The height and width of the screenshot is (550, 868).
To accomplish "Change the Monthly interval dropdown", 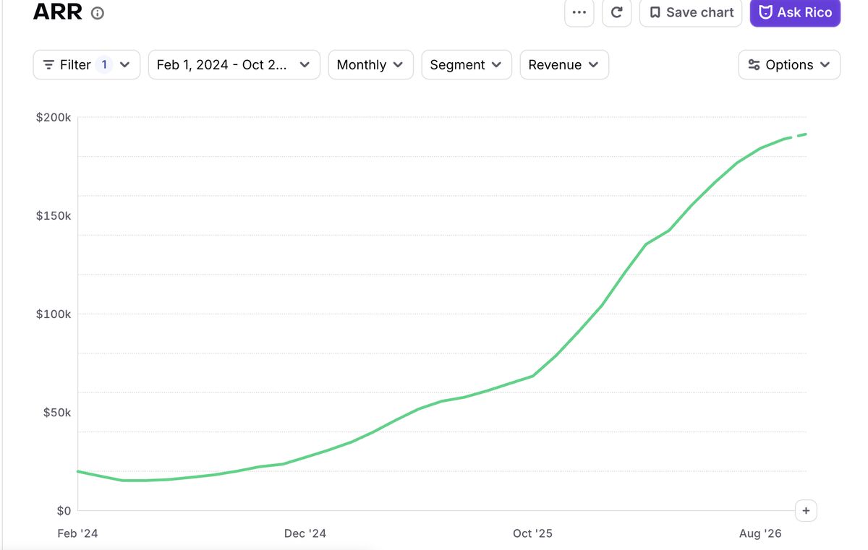I will point(370,64).
